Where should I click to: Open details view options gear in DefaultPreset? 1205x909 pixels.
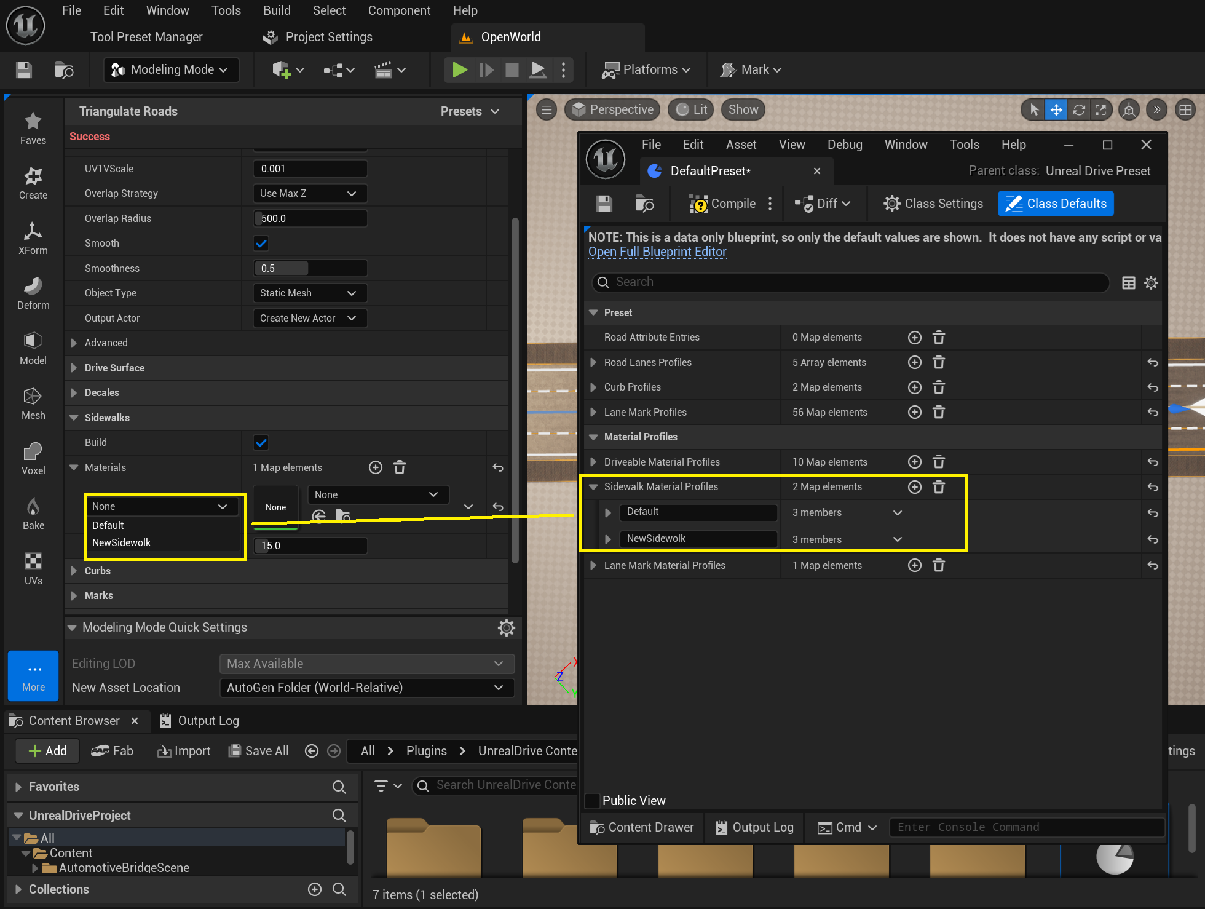click(1151, 283)
